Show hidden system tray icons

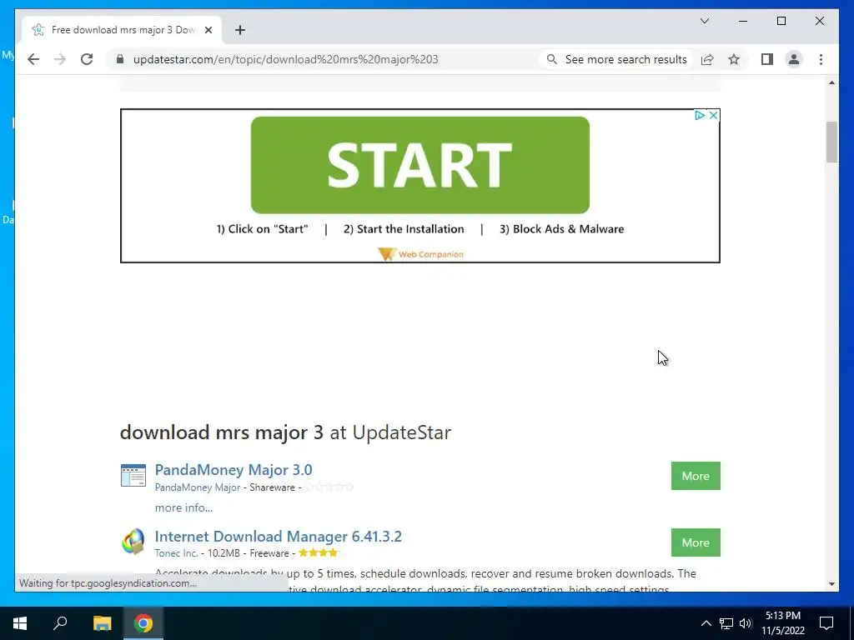tap(706, 623)
